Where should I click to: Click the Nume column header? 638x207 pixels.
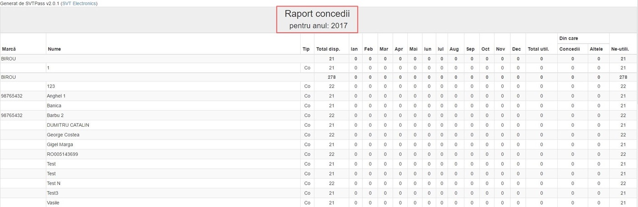pyautogui.click(x=54, y=49)
